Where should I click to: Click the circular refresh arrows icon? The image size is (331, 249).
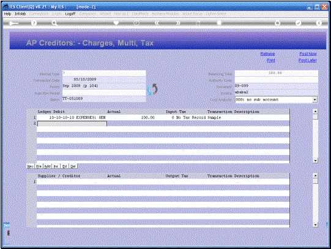click(152, 90)
